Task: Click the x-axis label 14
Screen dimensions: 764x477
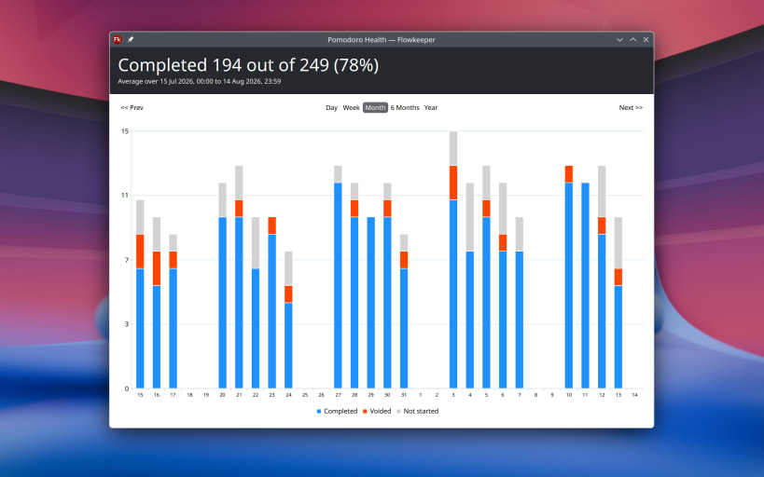Action: click(635, 395)
